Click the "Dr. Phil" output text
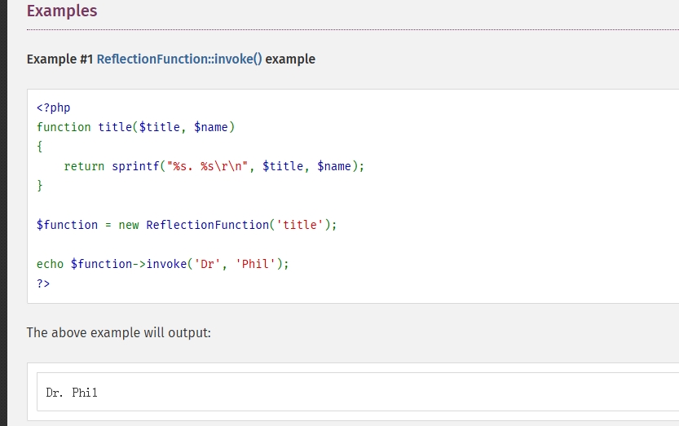This screenshot has height=426, width=679. click(72, 393)
